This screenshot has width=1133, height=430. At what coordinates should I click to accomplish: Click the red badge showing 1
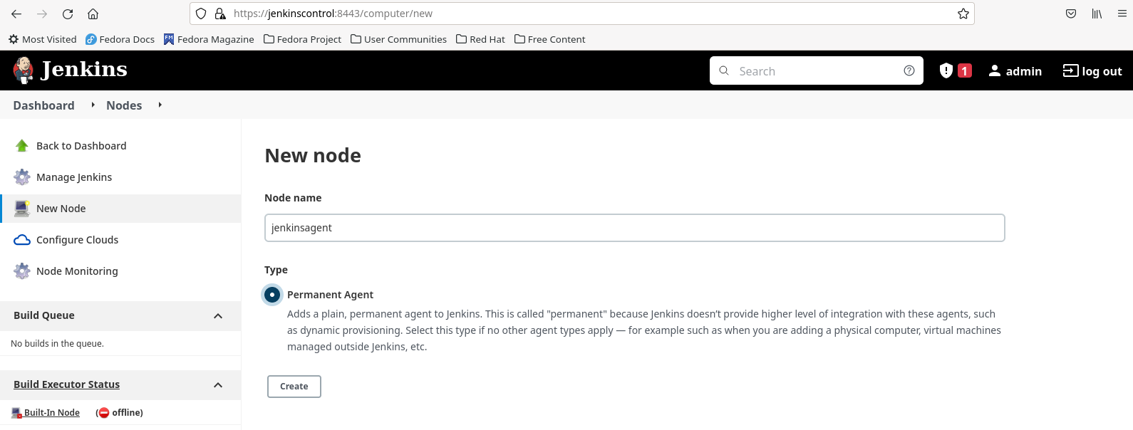pos(965,70)
